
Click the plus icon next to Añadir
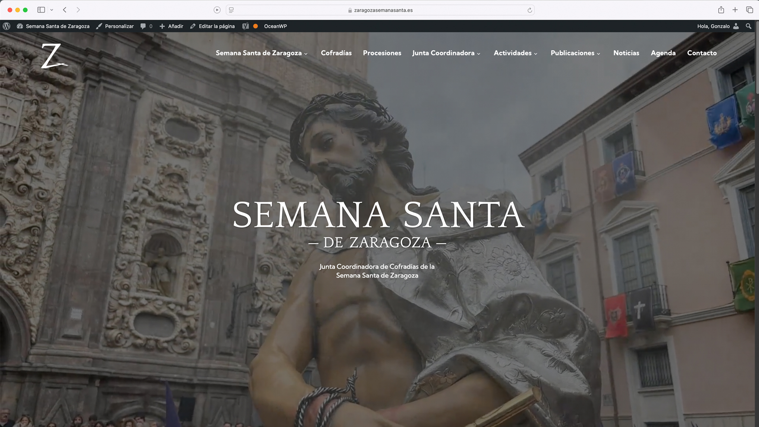point(162,26)
